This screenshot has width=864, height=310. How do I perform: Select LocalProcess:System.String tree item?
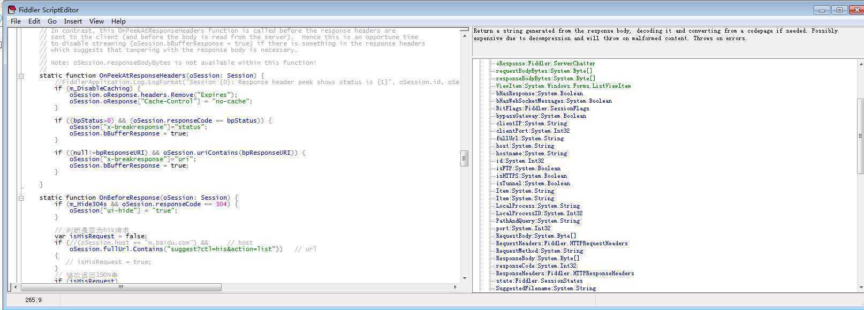[537, 206]
